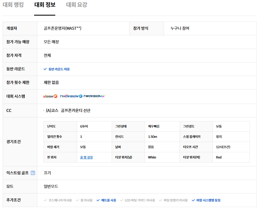Viewport: 259px width, 215px height.
Task: Toggle the 퍼팅 방향키 미사용 option
Action: (x=173, y=200)
